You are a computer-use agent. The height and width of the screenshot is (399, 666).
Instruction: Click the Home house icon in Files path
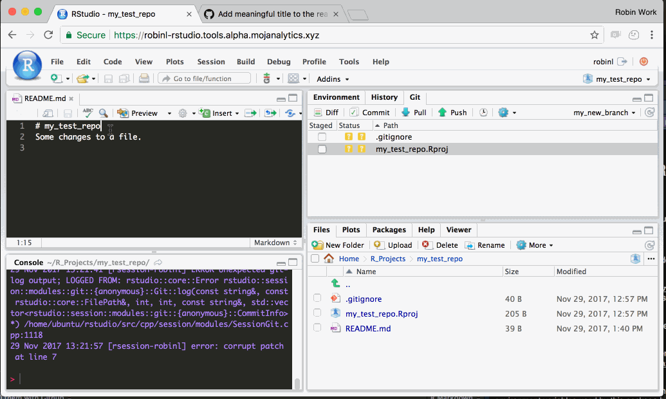pos(328,258)
